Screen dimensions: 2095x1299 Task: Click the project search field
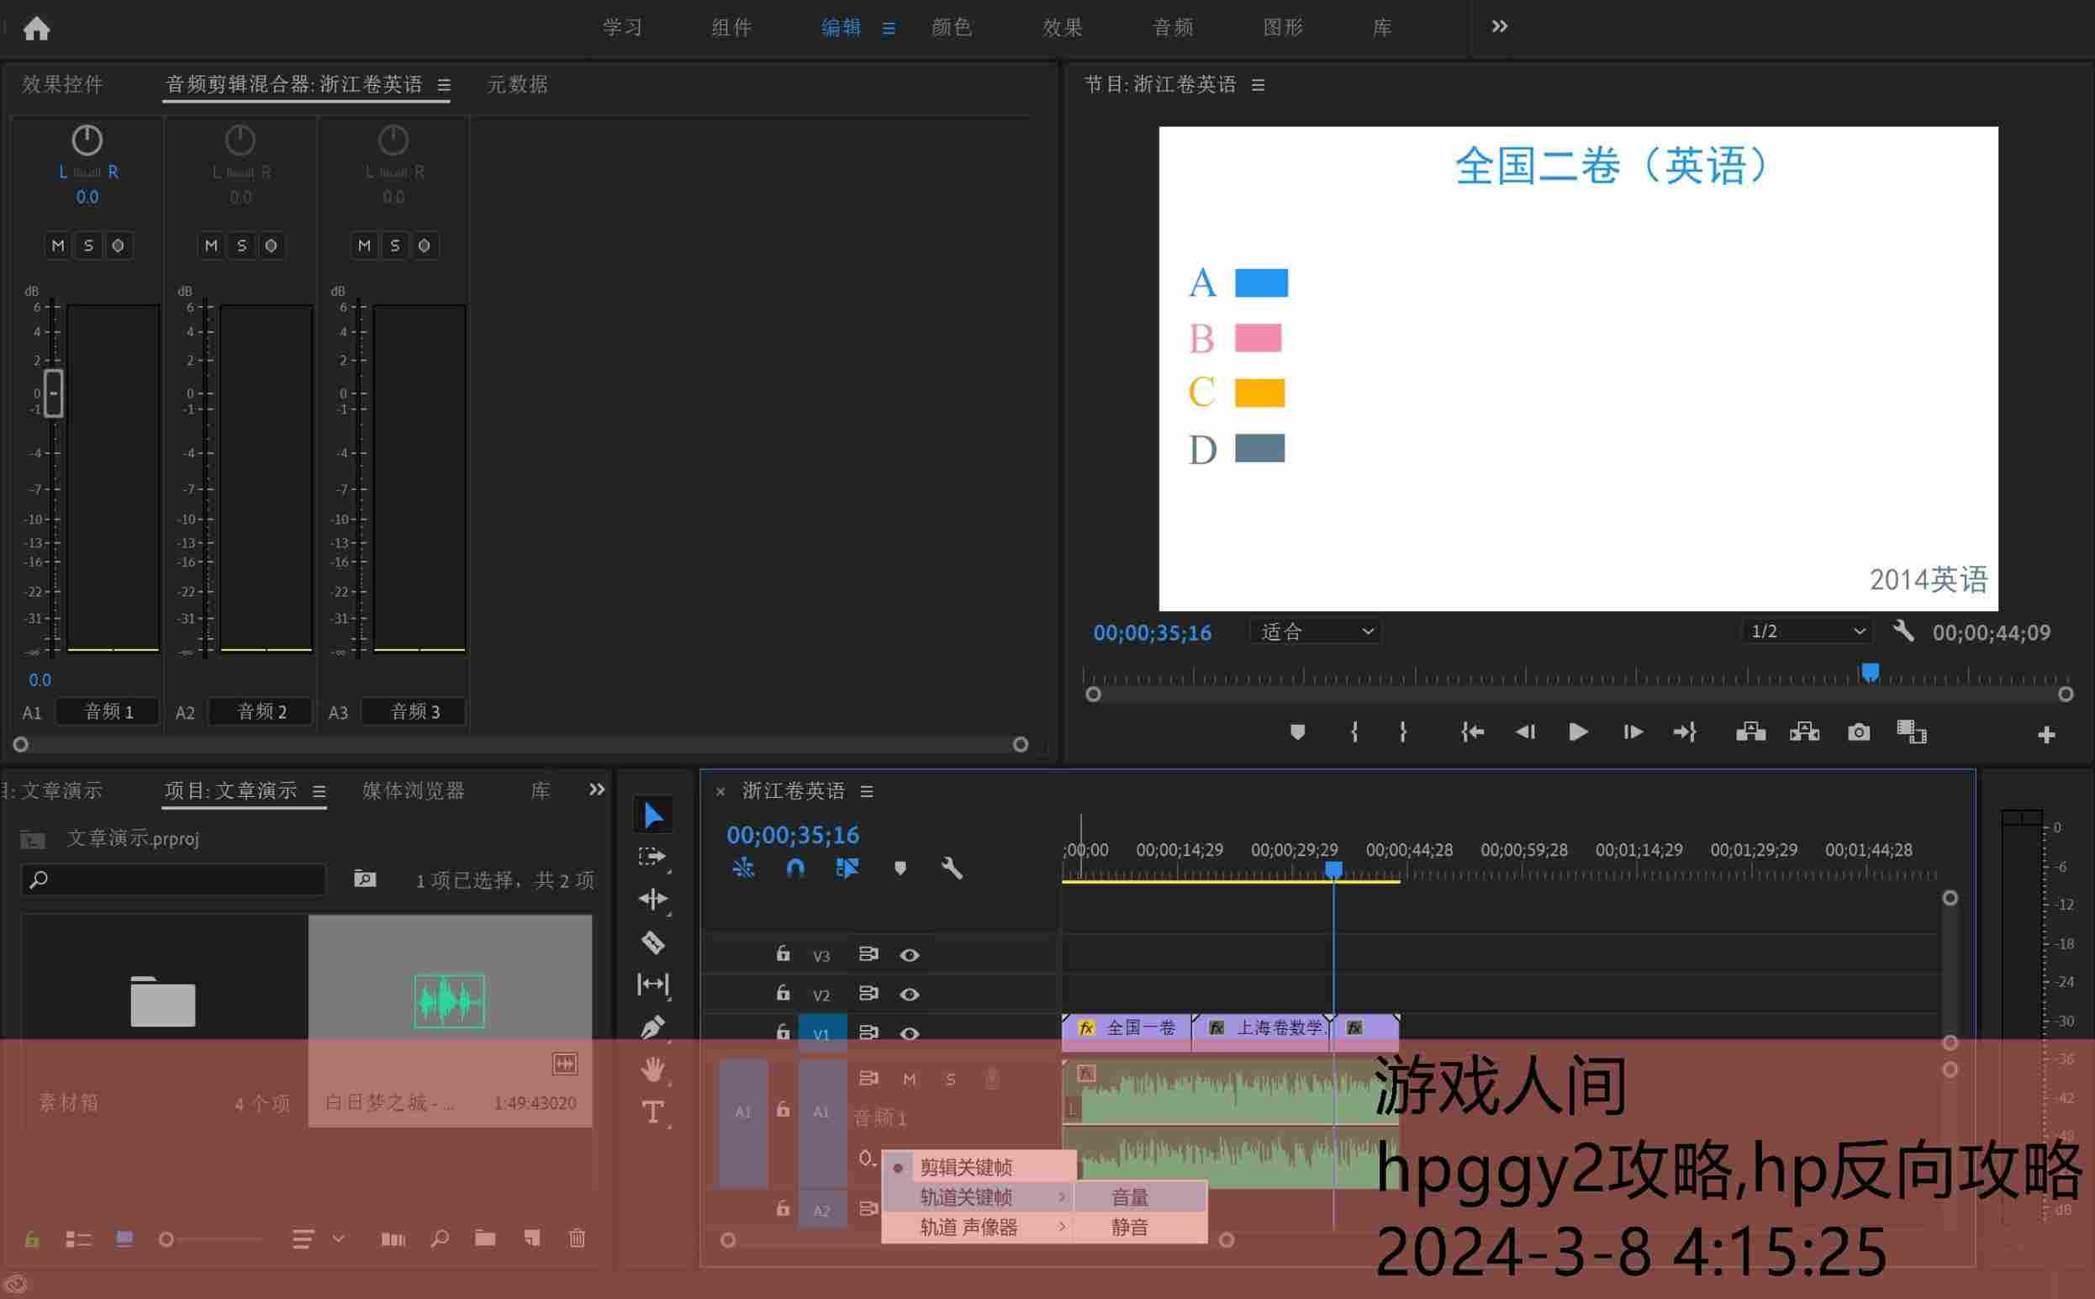173,879
